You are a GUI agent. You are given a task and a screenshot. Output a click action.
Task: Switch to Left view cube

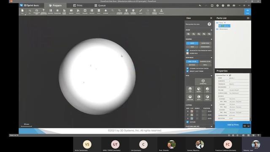tap(207, 90)
